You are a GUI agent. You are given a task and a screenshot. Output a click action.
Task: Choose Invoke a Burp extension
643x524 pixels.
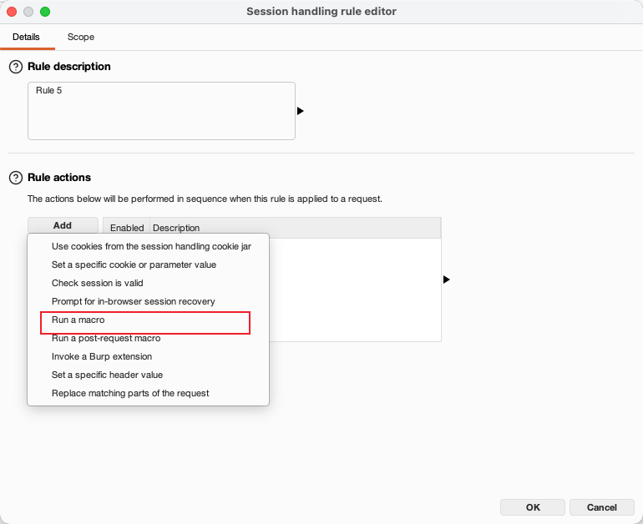pos(148,356)
